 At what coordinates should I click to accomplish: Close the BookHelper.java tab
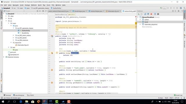(x=86, y=11)
